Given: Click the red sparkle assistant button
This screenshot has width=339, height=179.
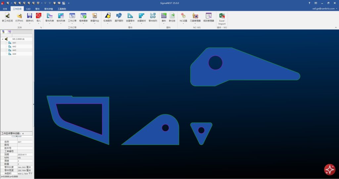Looking at the screenshot, I should [329, 169].
